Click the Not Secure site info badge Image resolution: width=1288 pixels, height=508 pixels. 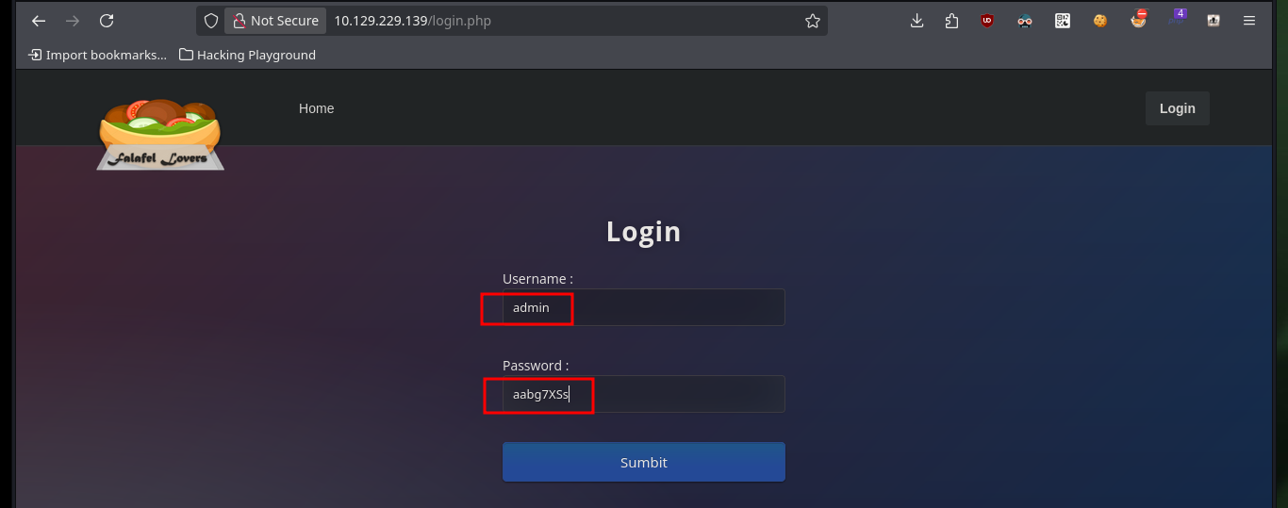(x=275, y=21)
